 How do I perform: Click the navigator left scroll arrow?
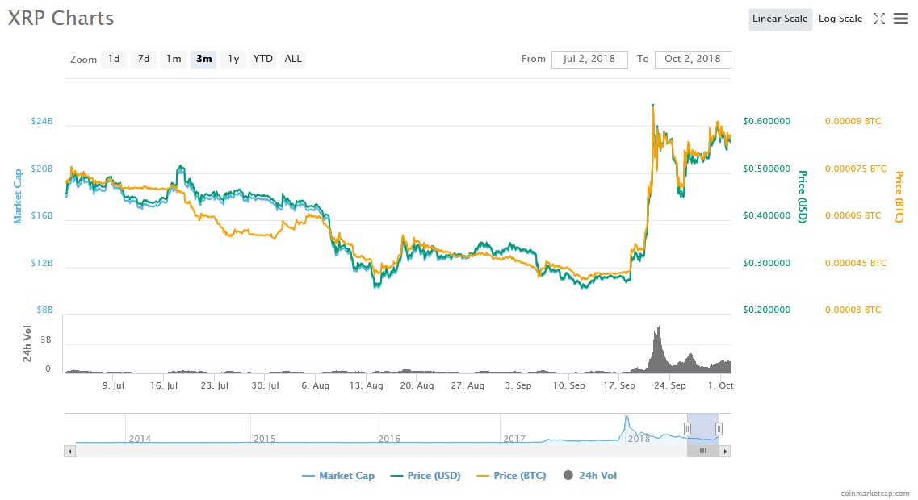pos(69,451)
